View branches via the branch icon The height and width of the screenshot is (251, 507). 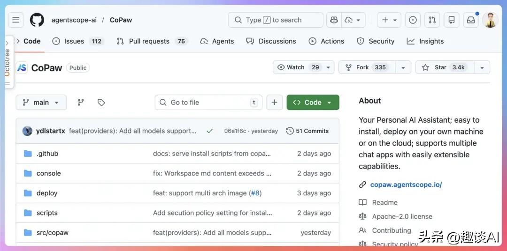click(x=81, y=102)
